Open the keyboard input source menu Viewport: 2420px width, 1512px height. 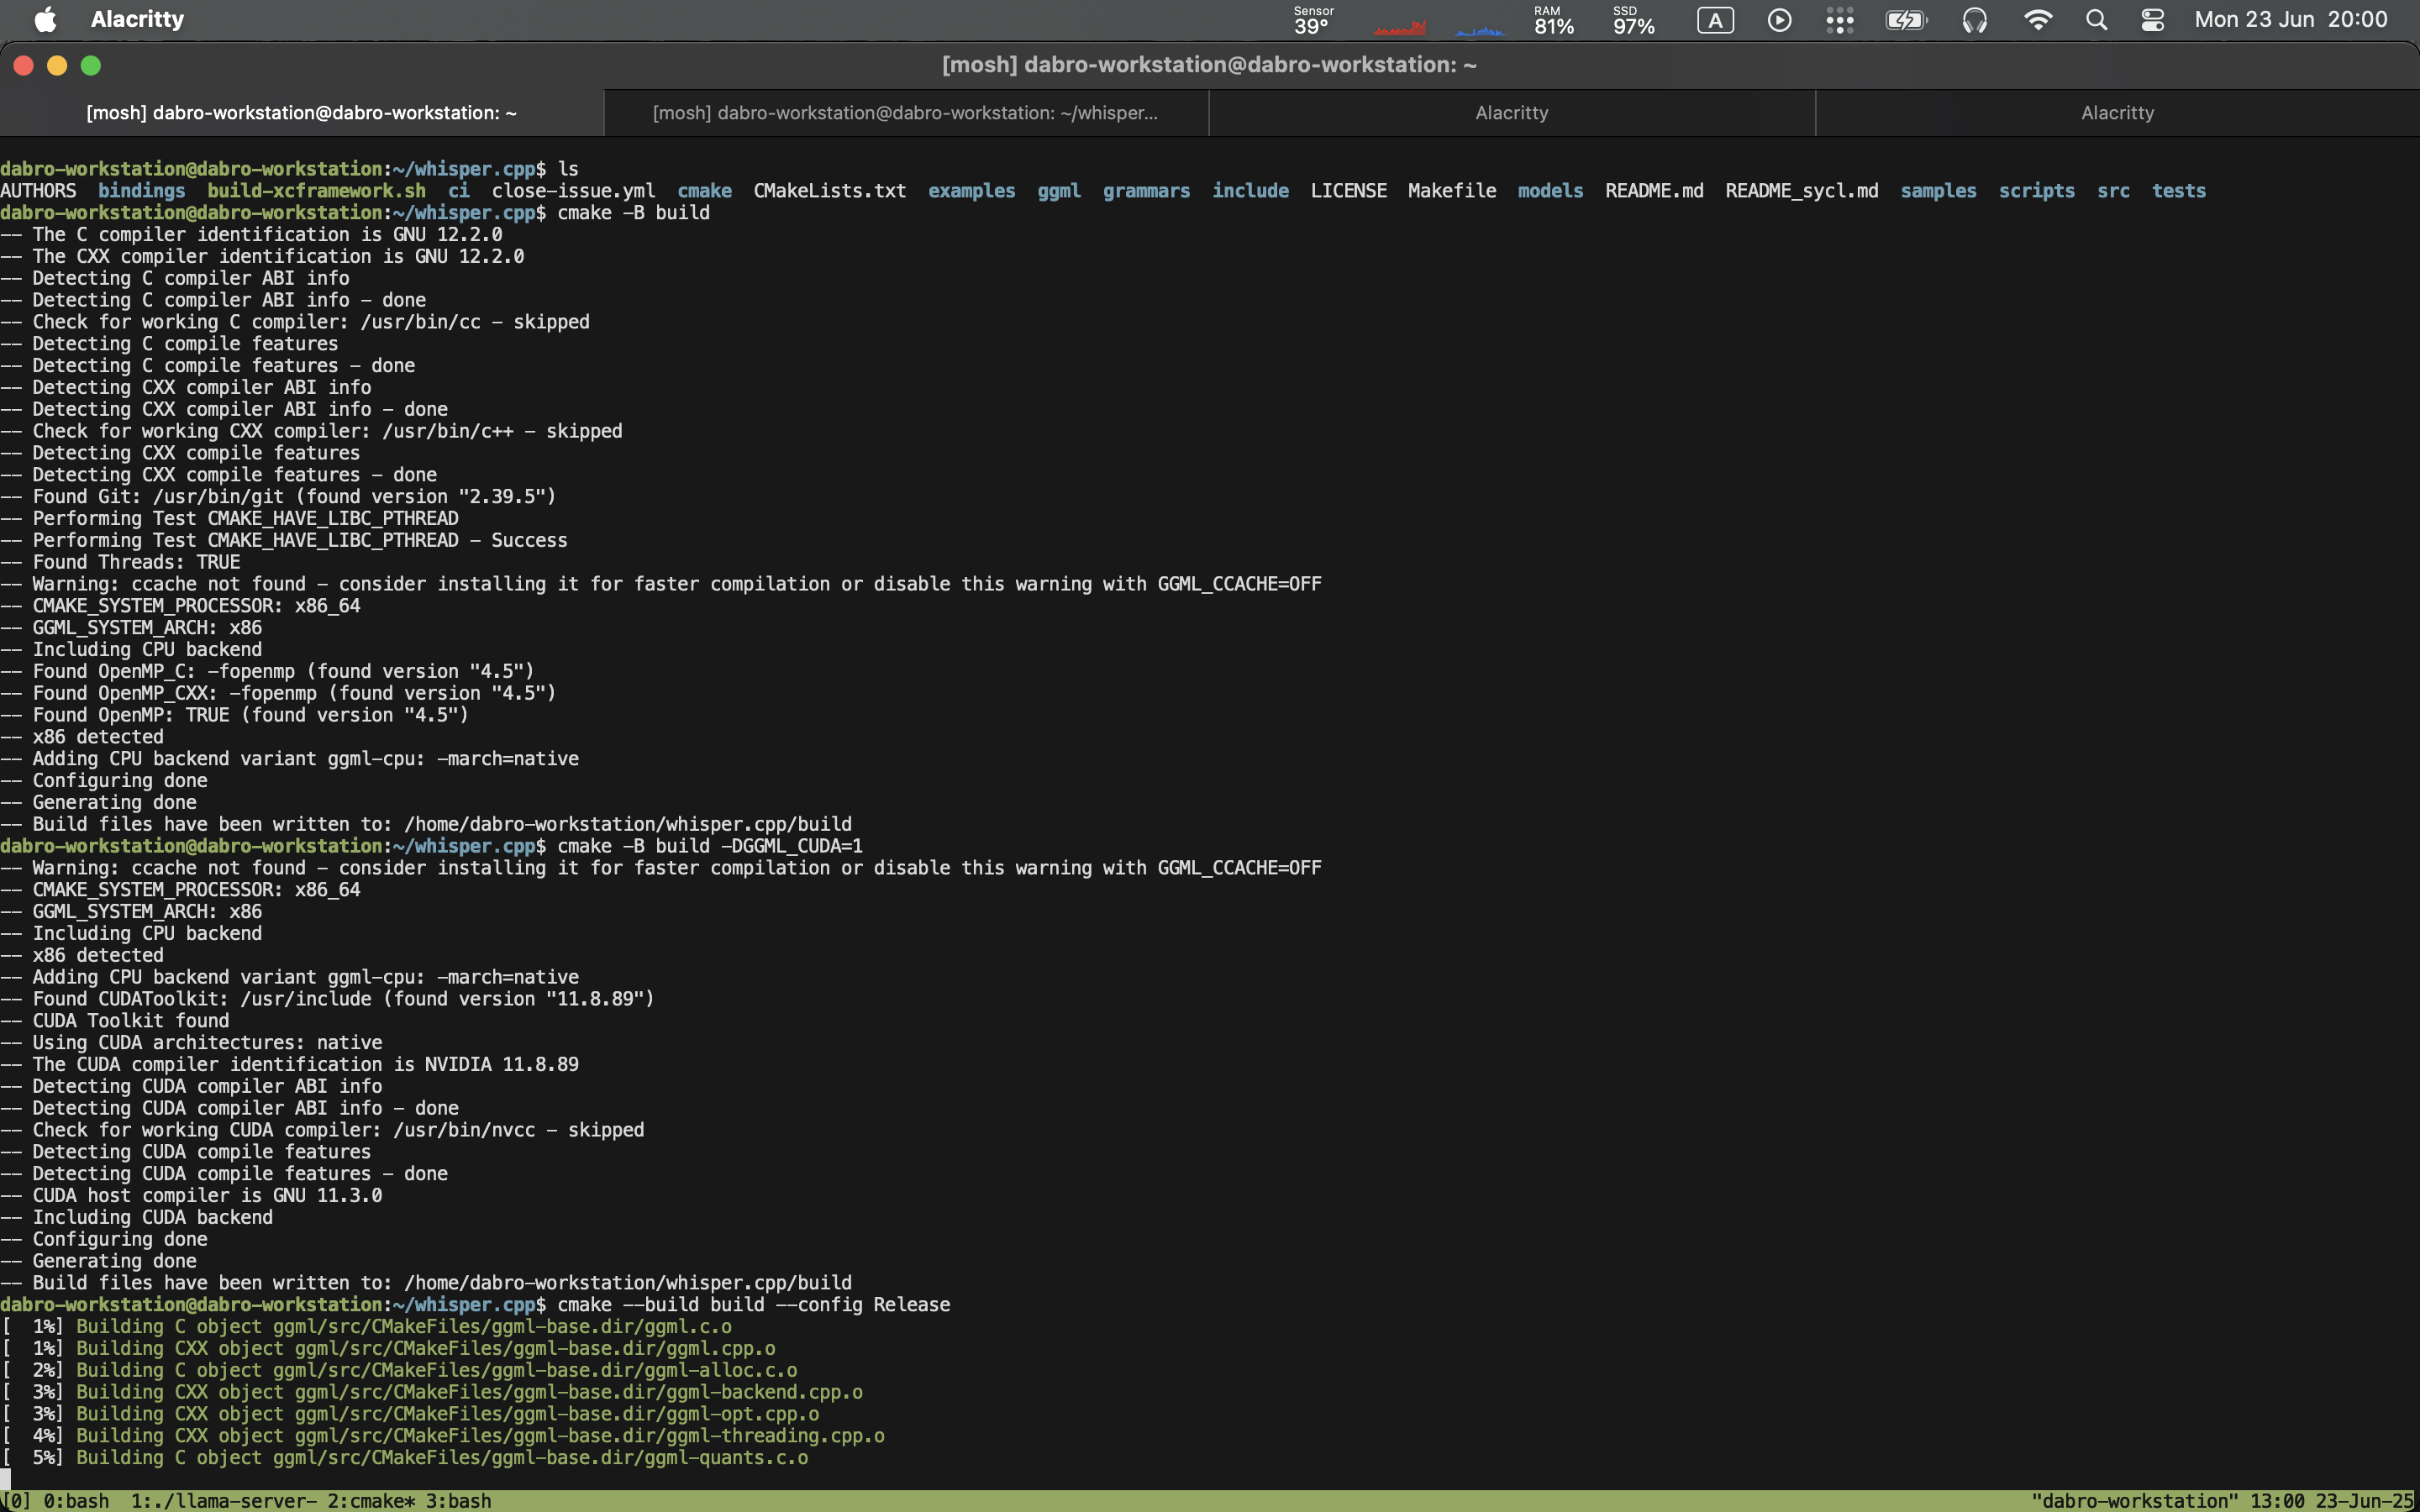coord(1715,20)
